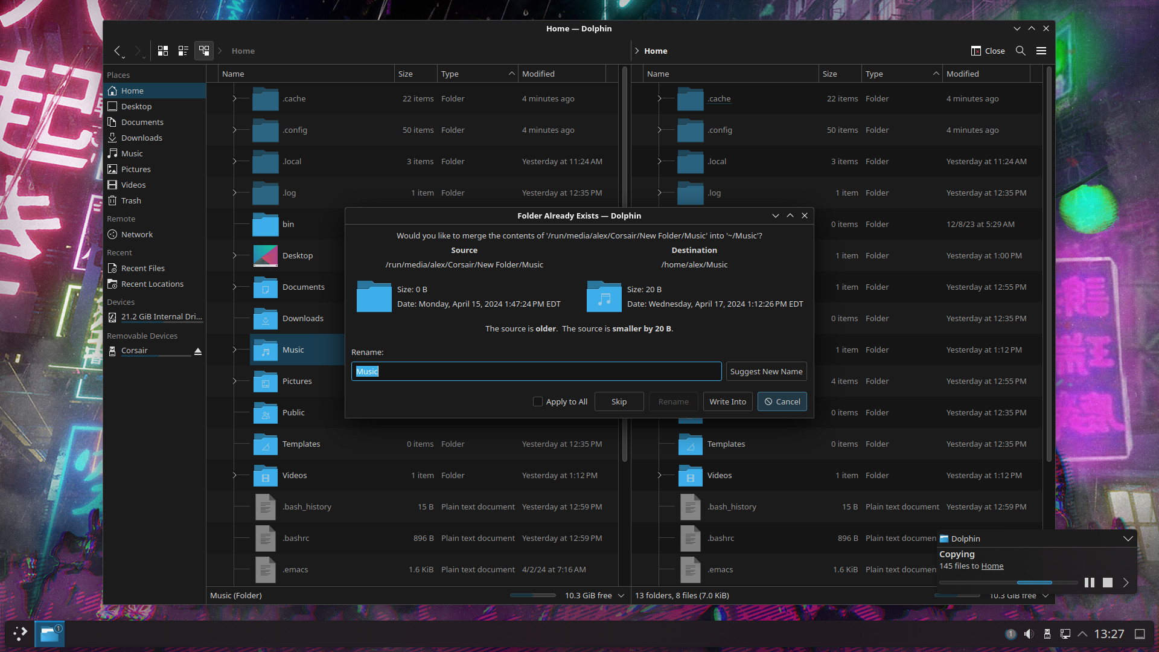Expand .log folder in right pane
Screen dimensions: 1159x652
pyautogui.click(x=659, y=193)
